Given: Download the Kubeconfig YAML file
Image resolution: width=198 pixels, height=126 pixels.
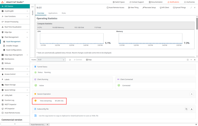Looking at the screenshot, I should click(x=192, y=109).
